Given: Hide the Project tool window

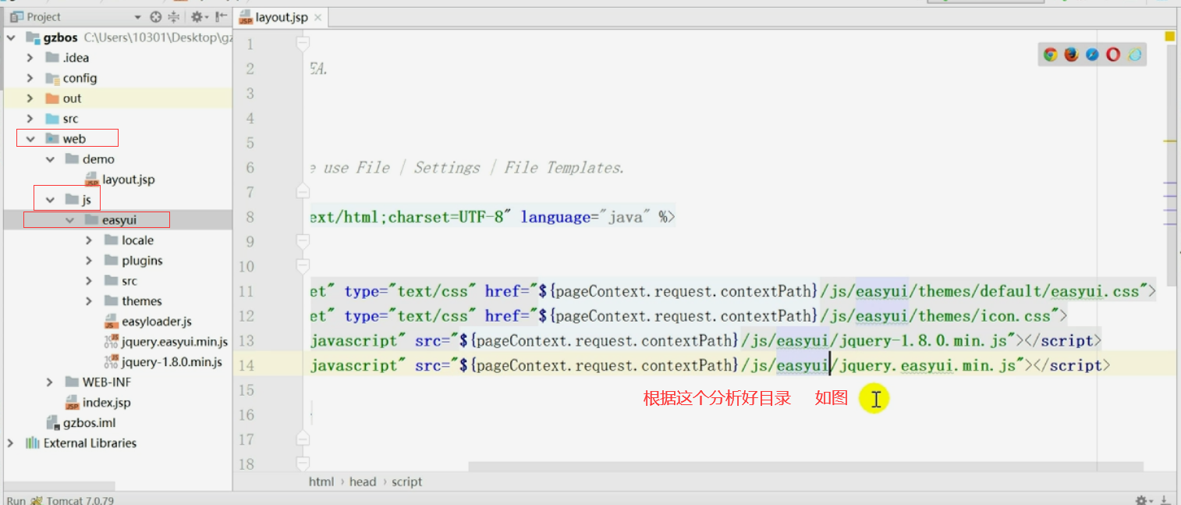Looking at the screenshot, I should click(x=221, y=16).
